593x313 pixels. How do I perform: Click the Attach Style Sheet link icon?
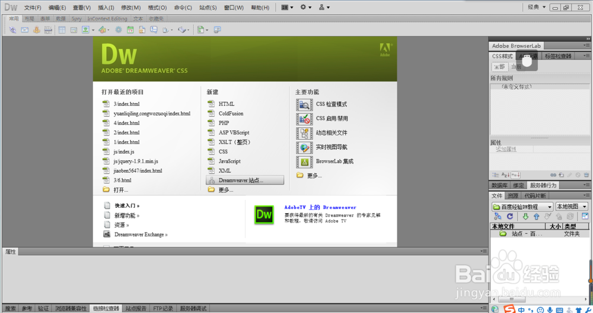(553, 175)
